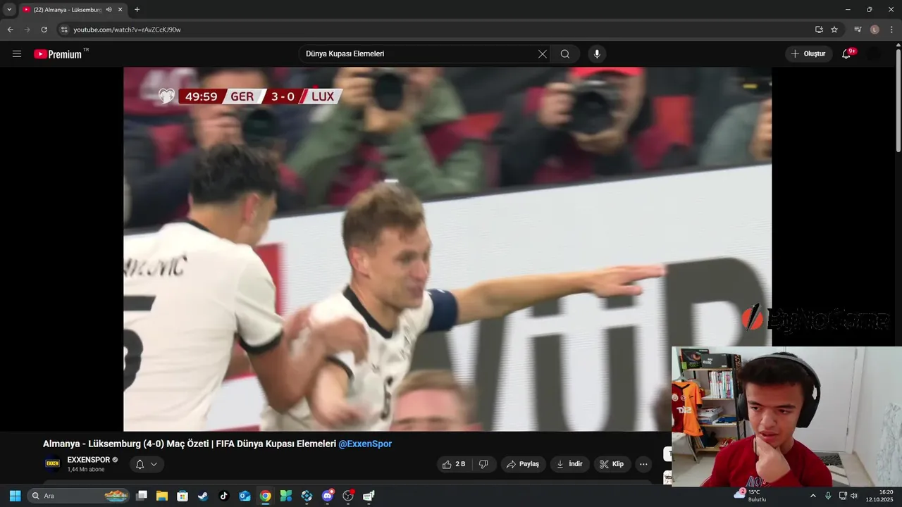Mute the tab via speaker icon
This screenshot has width=902, height=507.
point(109,10)
